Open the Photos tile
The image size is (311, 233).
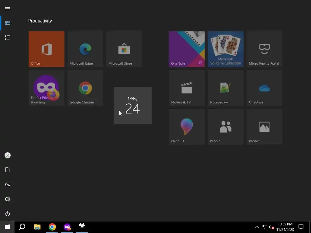click(x=265, y=127)
